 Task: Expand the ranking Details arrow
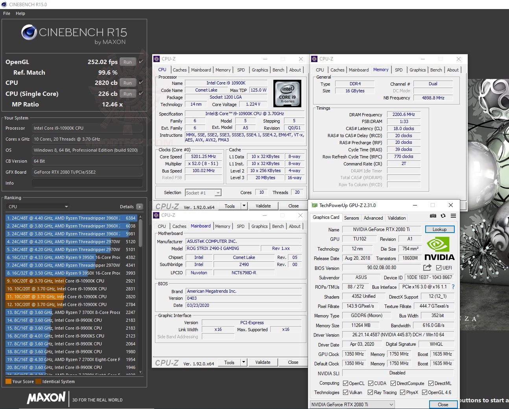139,207
